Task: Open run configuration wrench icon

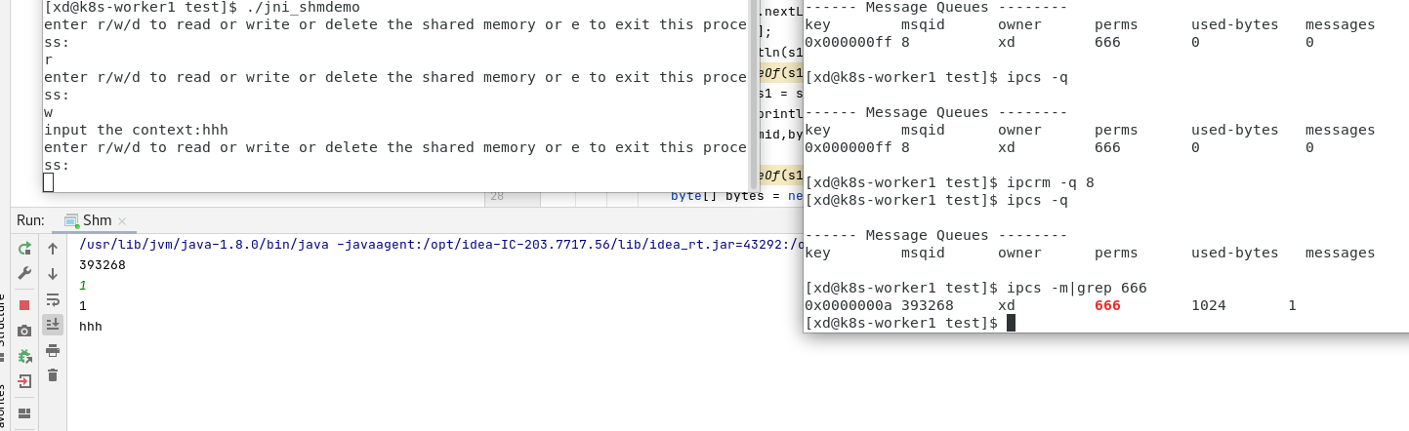Action: pos(24,274)
